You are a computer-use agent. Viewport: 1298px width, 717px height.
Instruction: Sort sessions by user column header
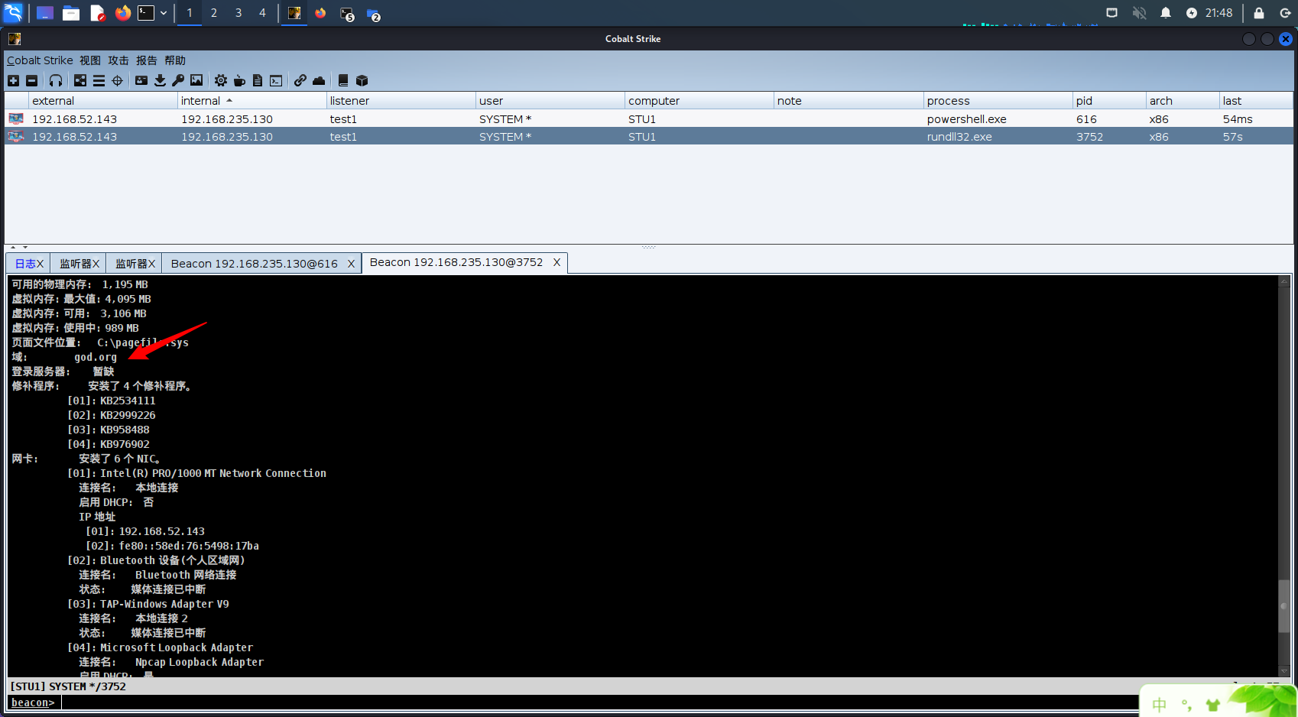click(550, 101)
